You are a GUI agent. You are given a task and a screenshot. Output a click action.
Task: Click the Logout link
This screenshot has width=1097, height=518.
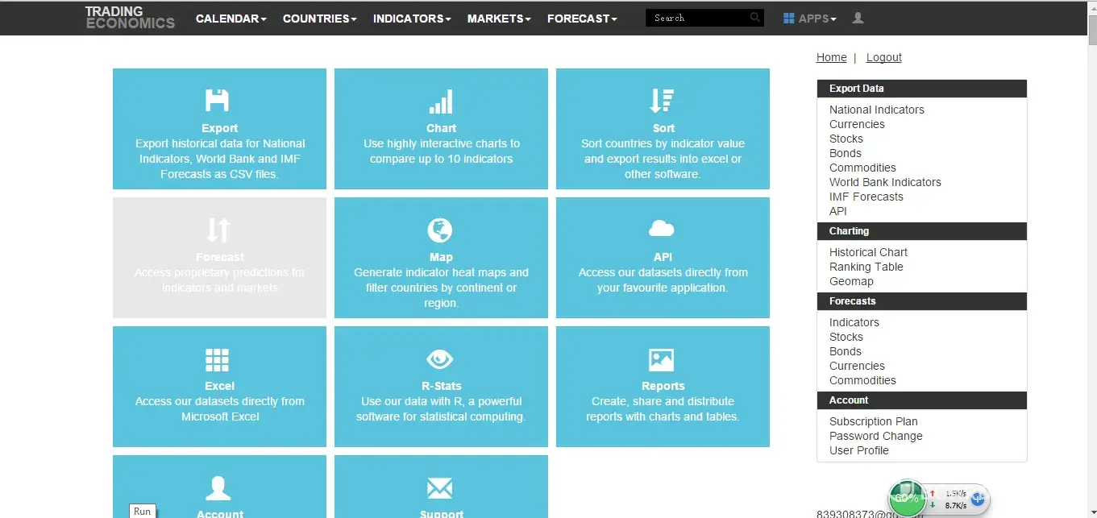884,57
